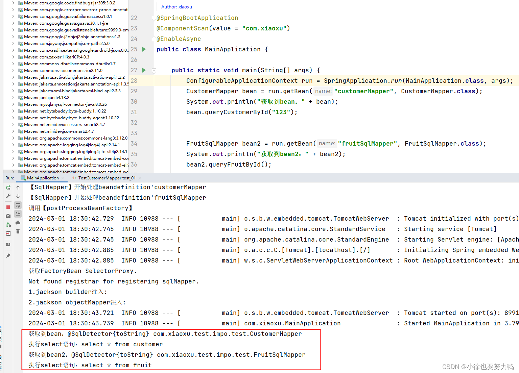The height and width of the screenshot is (373, 519).
Task: Expand the Maven guava:30.1.1-jre node
Action: (13, 23)
